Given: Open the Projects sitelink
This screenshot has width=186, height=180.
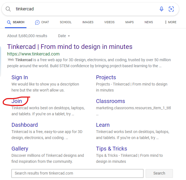Looking at the screenshot, I should click(x=106, y=77).
